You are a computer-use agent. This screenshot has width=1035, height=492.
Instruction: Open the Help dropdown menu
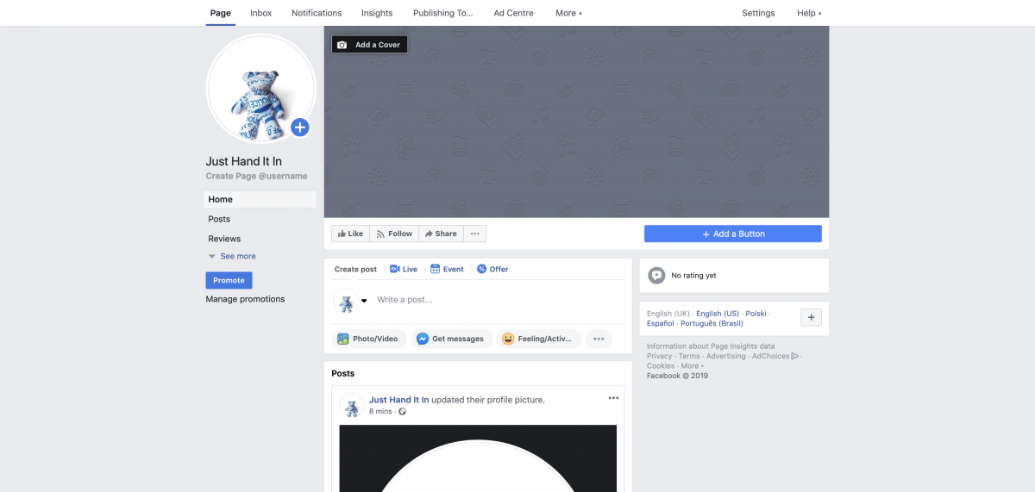(x=808, y=13)
